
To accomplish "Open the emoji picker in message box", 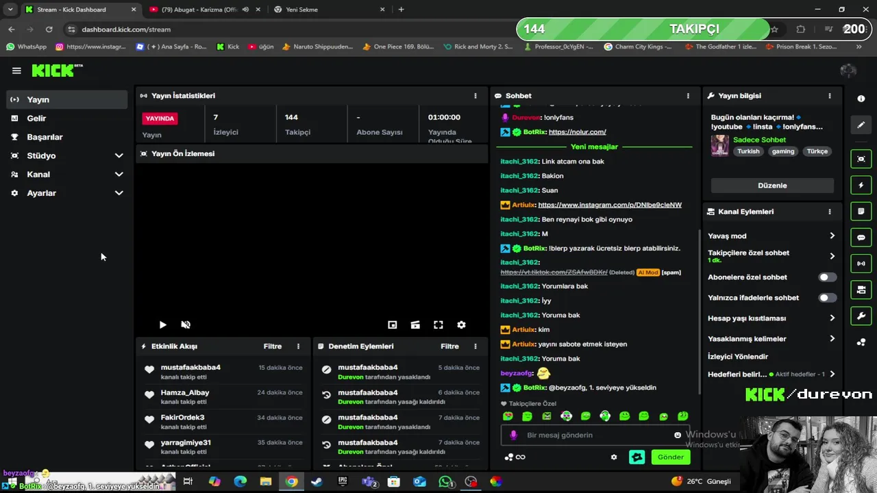I will tap(678, 435).
